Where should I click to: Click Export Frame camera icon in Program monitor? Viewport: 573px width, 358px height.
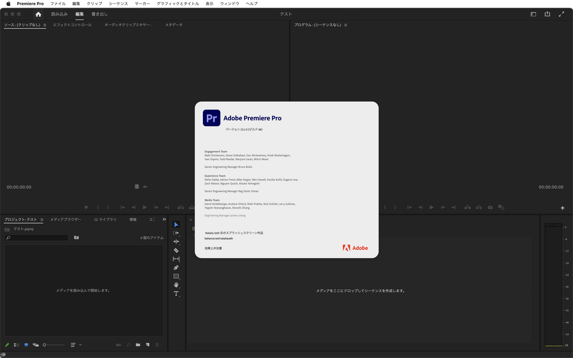pyautogui.click(x=490, y=207)
